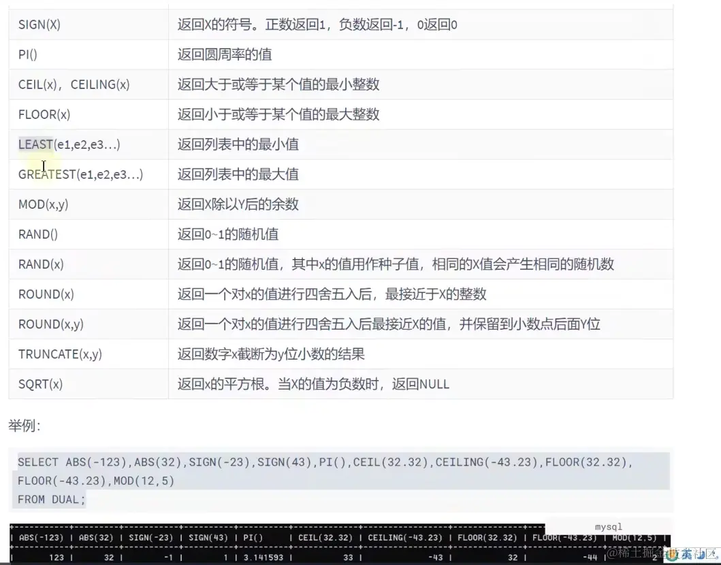Click the SIGN(43) result column header

pyautogui.click(x=208, y=537)
